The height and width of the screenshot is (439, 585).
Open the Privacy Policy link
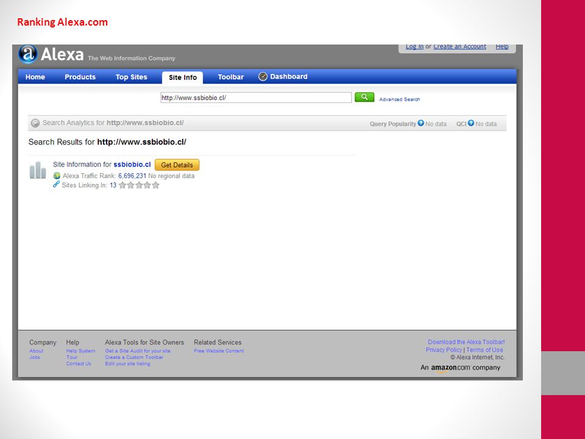tap(444, 350)
